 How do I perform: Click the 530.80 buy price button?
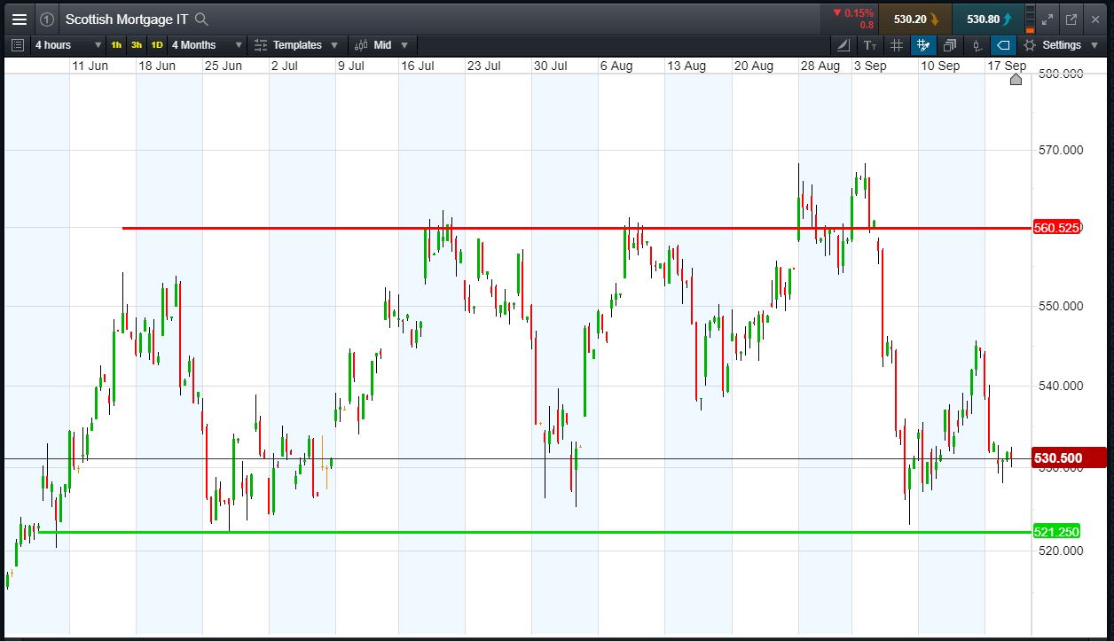988,19
